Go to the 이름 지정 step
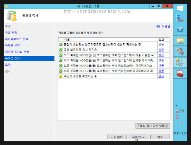The width and height of the screenshot is (191, 145). tap(11, 33)
